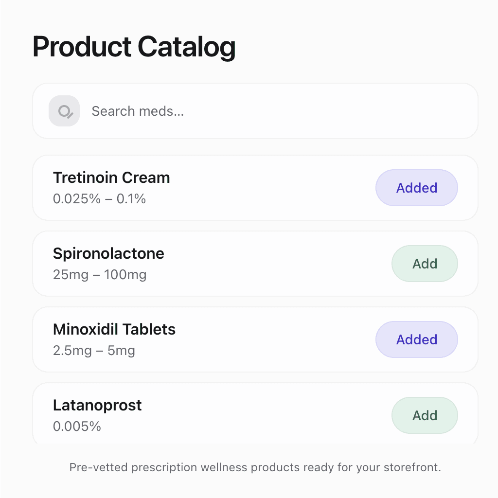The image size is (498, 498).
Task: Click the pre-vetted products footer text
Action: tap(255, 467)
